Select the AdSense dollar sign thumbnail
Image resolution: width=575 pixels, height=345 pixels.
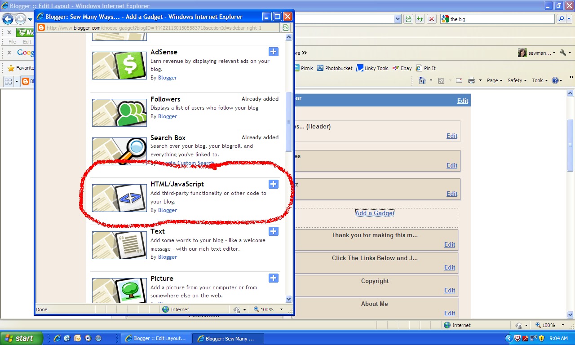[119, 66]
